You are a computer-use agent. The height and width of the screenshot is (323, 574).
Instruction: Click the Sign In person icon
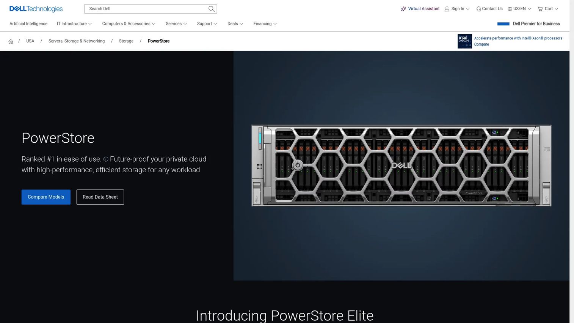pyautogui.click(x=447, y=9)
